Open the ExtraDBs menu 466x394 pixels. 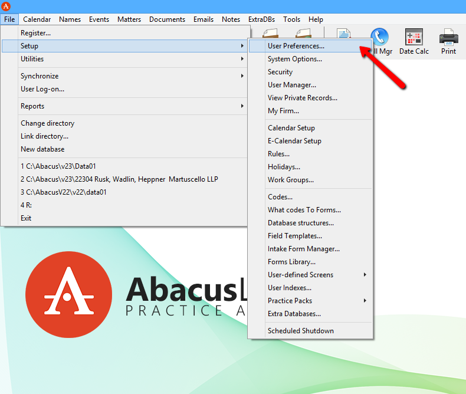(261, 19)
